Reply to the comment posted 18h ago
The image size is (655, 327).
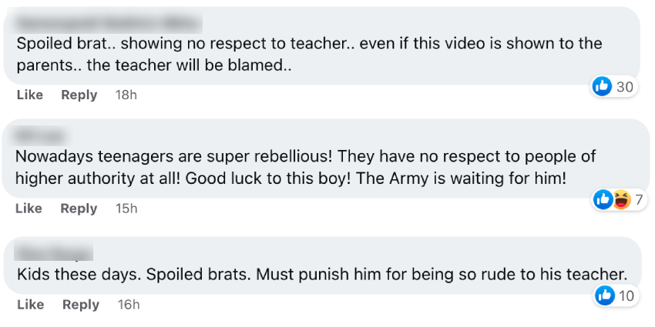[79, 95]
